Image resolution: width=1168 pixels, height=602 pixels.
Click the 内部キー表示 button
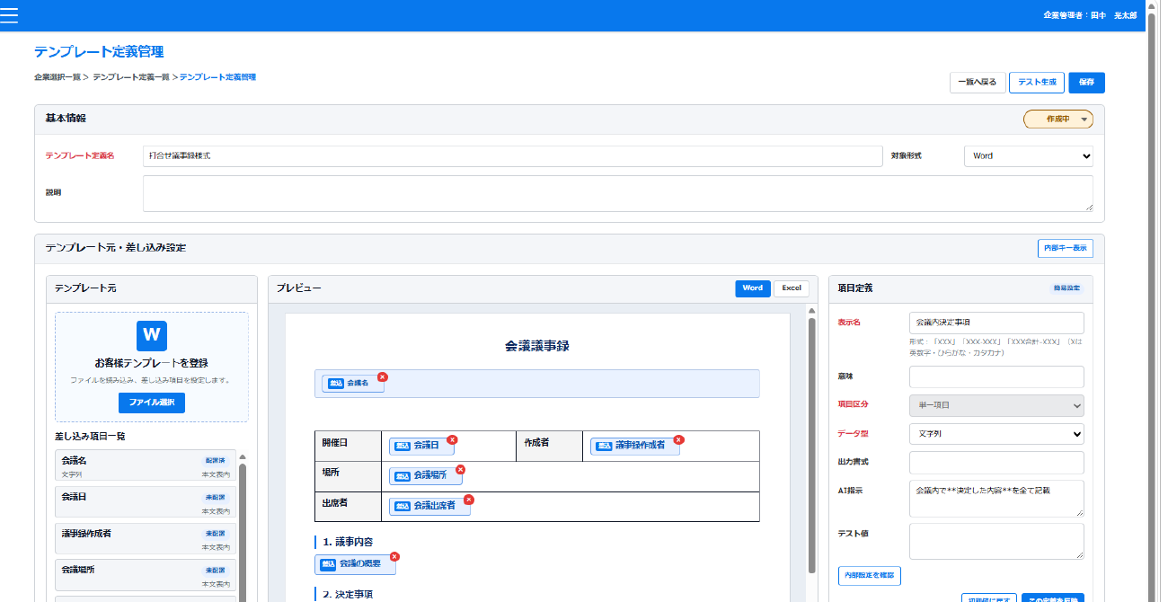(1065, 249)
